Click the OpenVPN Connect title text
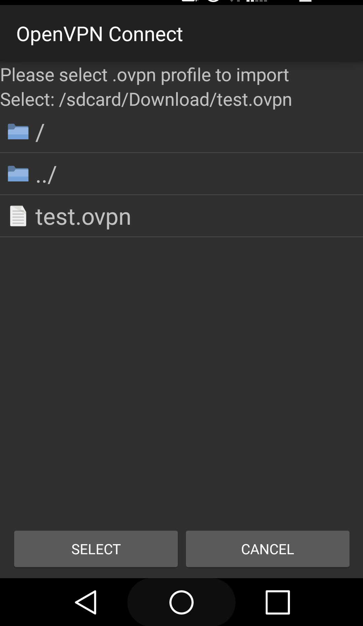Image resolution: width=363 pixels, height=626 pixels. 100,34
